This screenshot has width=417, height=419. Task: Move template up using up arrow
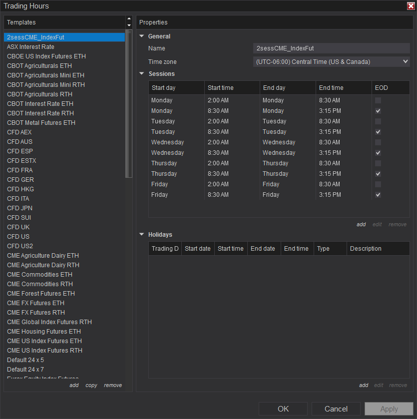[129, 18]
